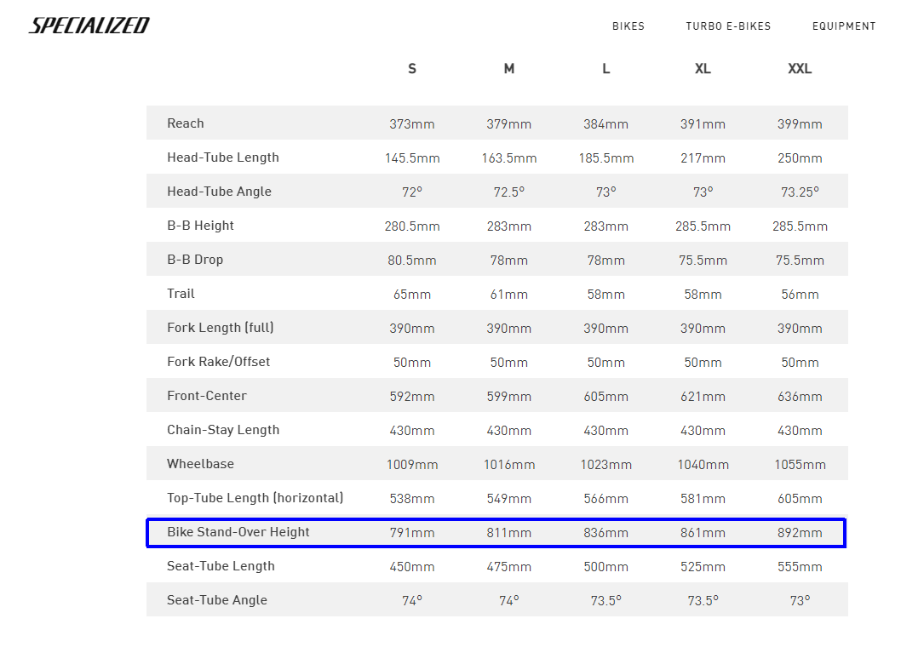Screen dimensions: 901x647
Task: Click the Reach row label
Action: (186, 123)
